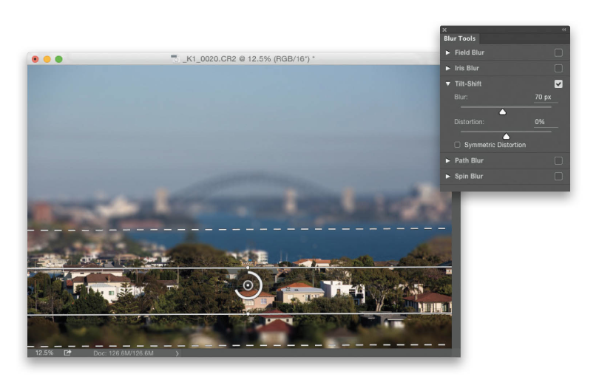Expand the Path Blur section
The width and height of the screenshot is (599, 388).
click(x=448, y=160)
